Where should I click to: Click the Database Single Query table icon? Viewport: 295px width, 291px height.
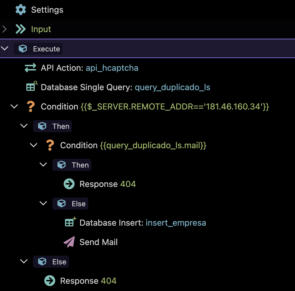pyautogui.click(x=31, y=87)
